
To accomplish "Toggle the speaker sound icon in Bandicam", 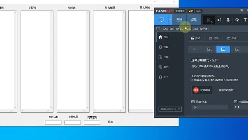I will click(x=219, y=20).
